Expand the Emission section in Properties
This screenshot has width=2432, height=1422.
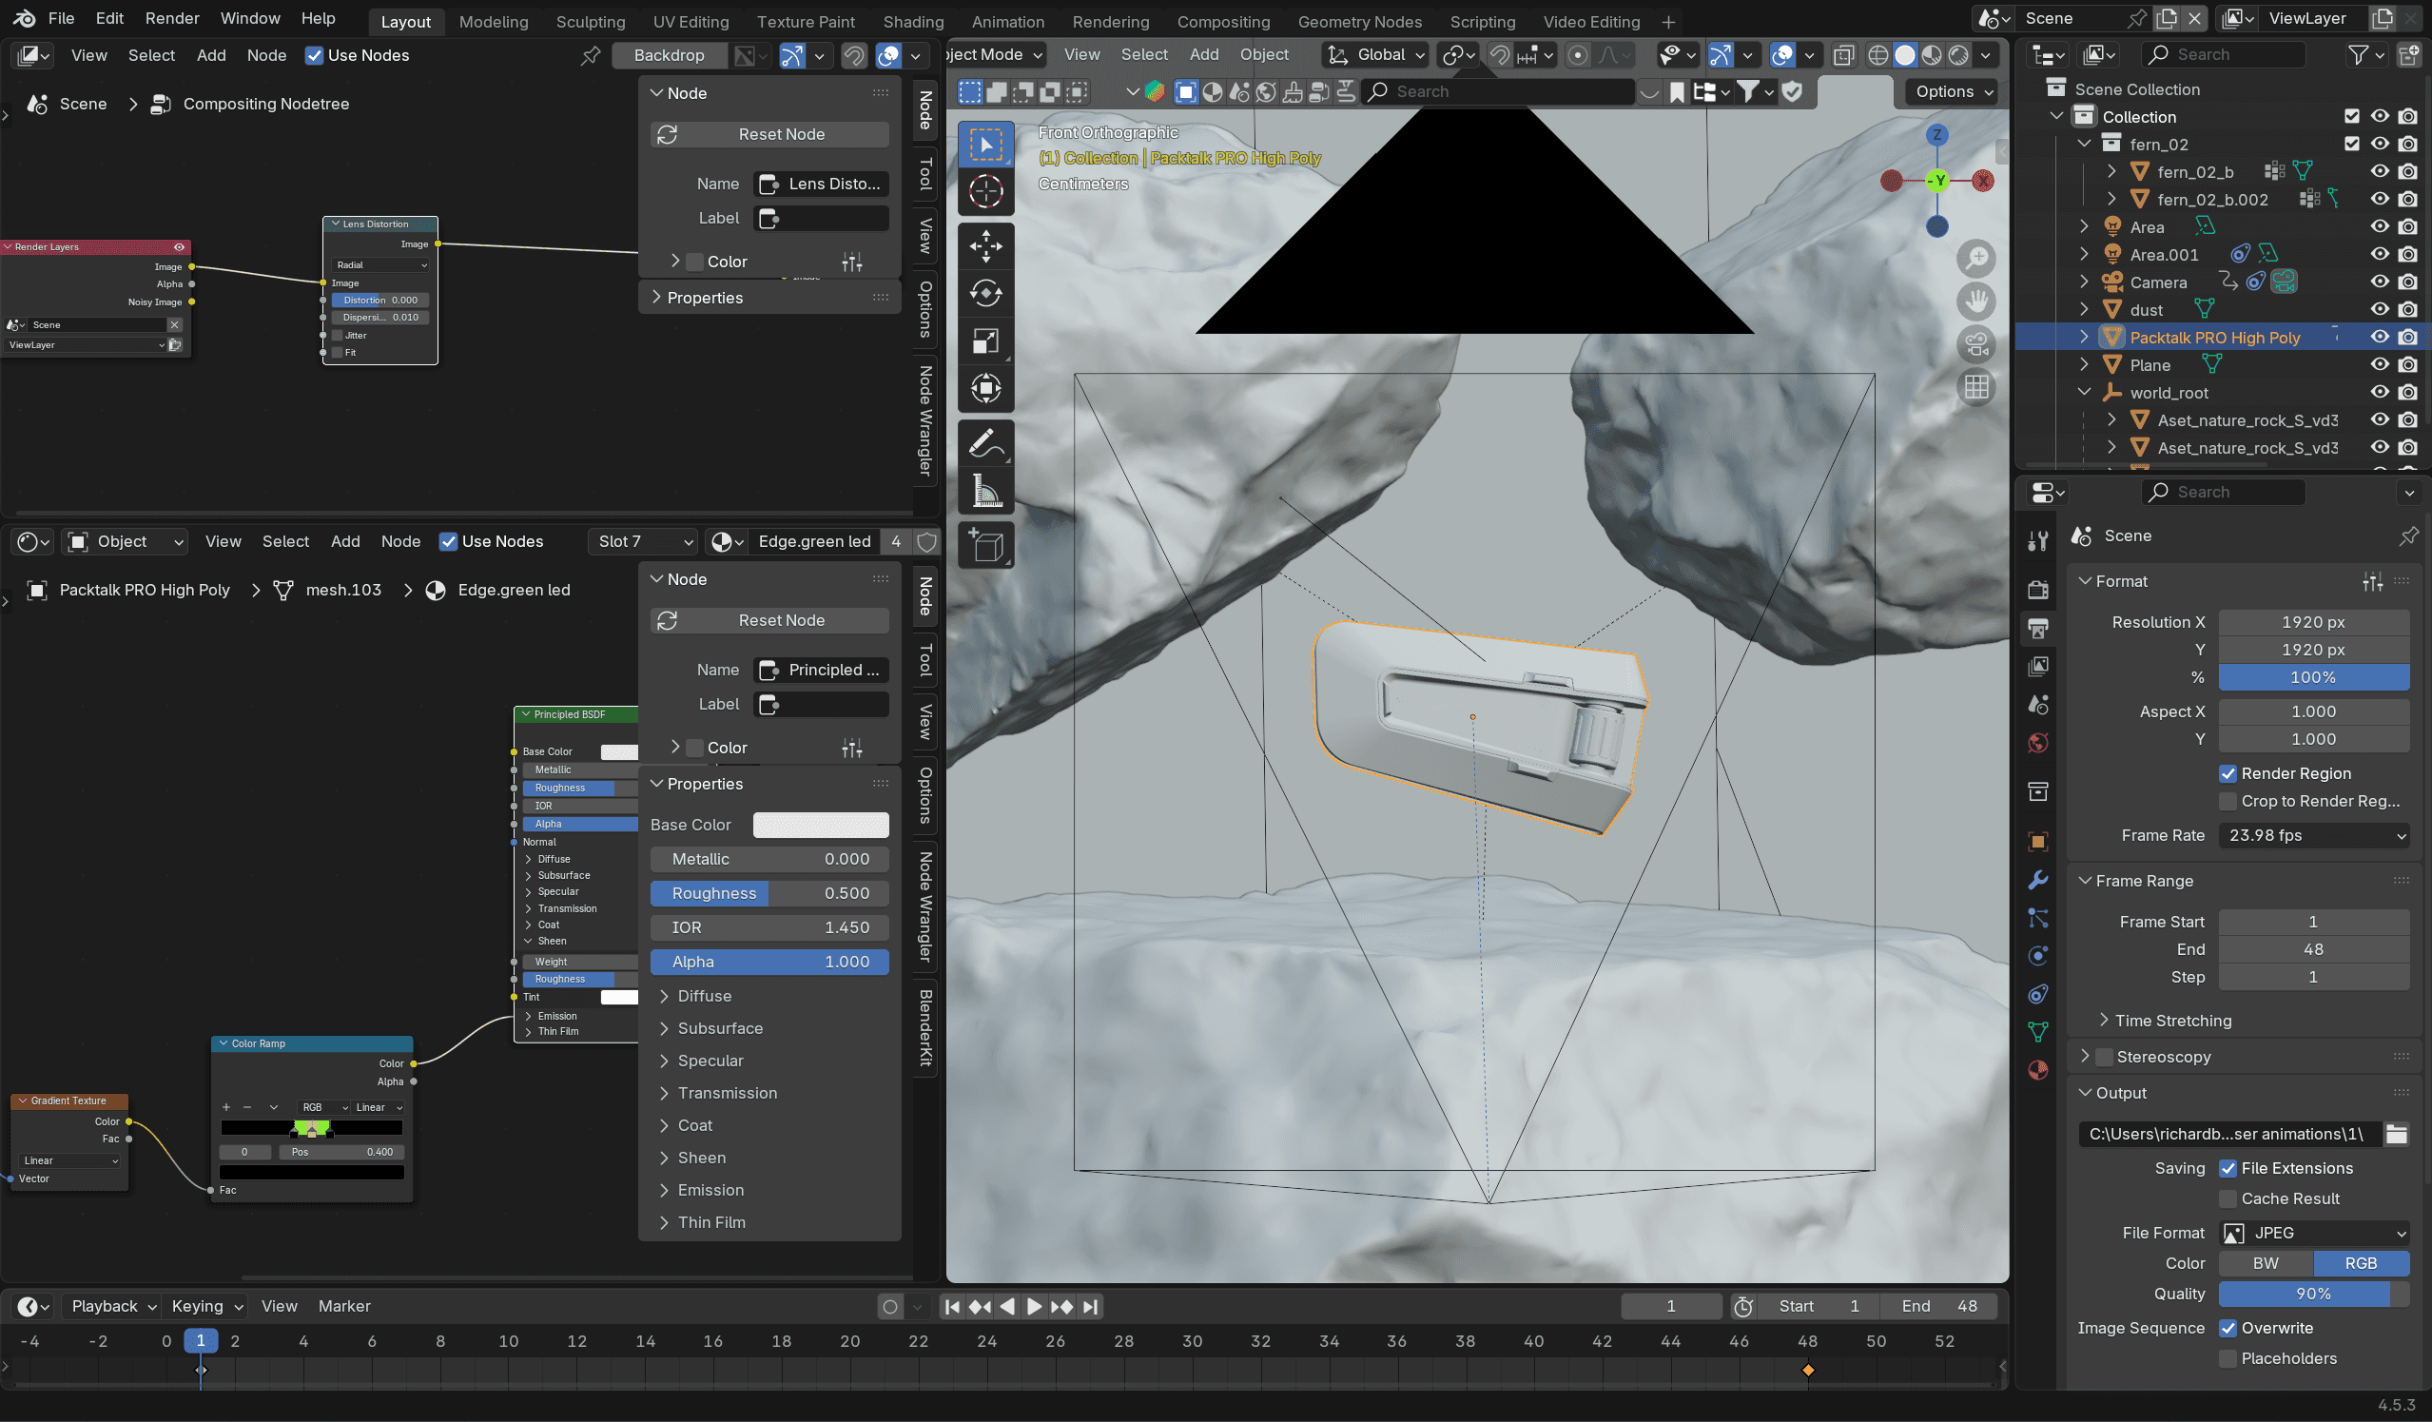pyautogui.click(x=710, y=1189)
